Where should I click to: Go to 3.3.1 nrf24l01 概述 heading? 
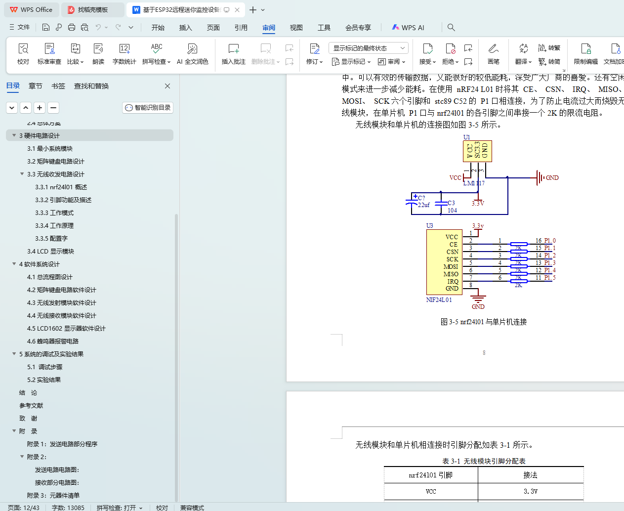61,187
